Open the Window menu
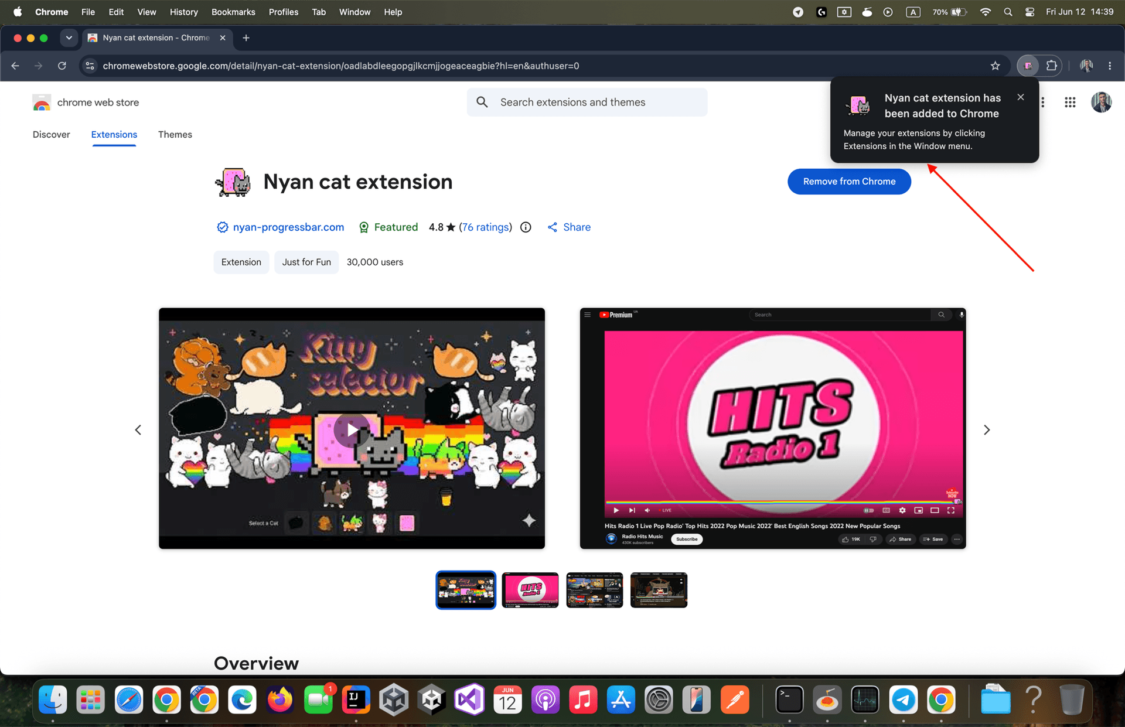This screenshot has height=727, width=1125. [354, 12]
